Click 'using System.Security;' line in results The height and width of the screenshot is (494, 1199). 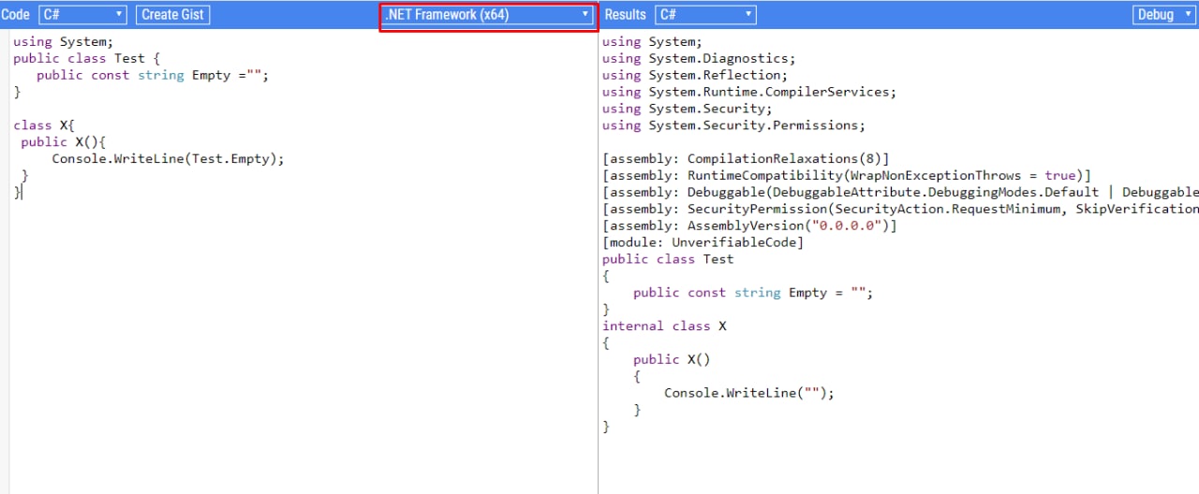[x=688, y=109]
